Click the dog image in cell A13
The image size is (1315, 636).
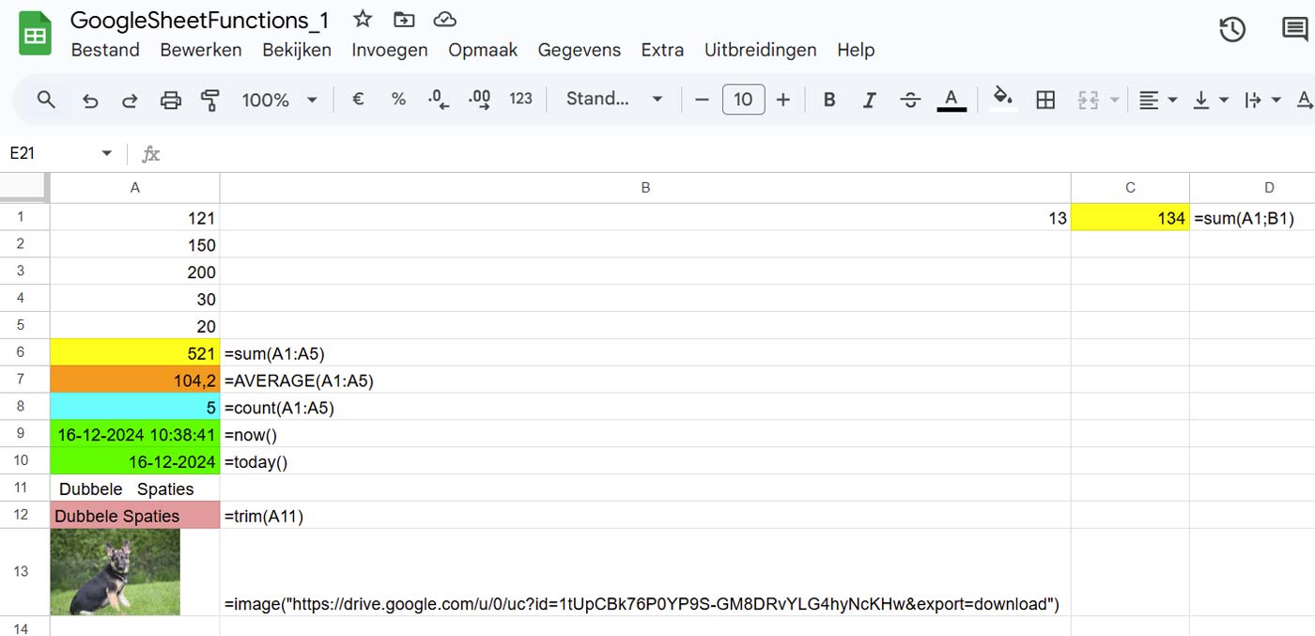(115, 572)
